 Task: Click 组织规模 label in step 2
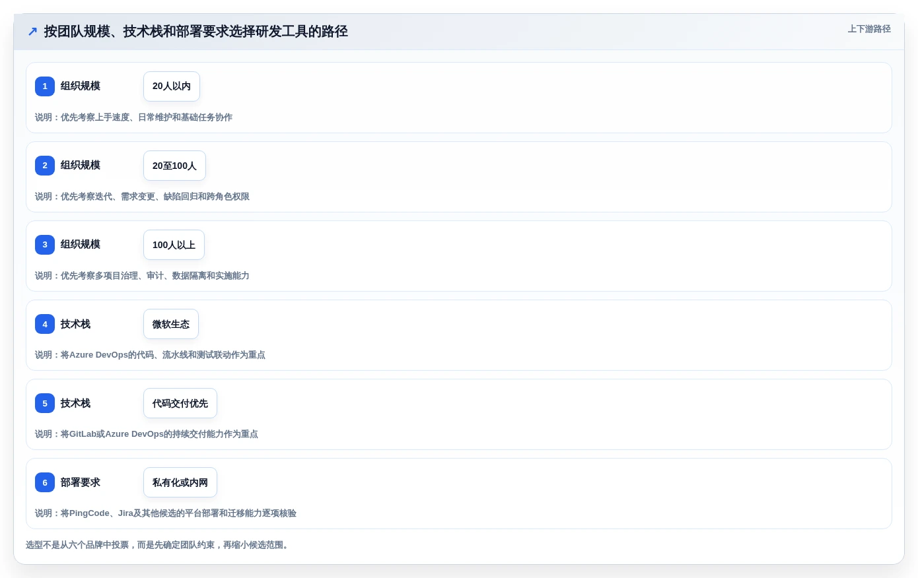coord(81,166)
